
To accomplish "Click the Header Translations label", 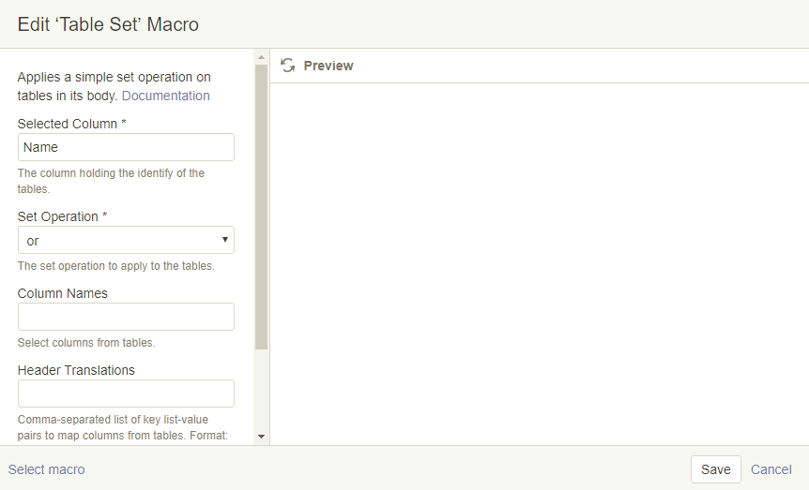I will (76, 370).
